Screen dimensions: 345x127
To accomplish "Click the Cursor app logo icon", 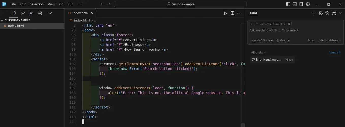I will pos(4,4).
